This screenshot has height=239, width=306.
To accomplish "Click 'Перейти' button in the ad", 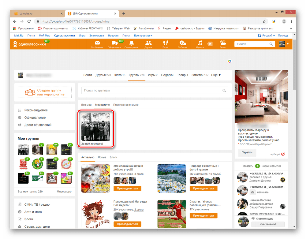I will click(247, 152).
